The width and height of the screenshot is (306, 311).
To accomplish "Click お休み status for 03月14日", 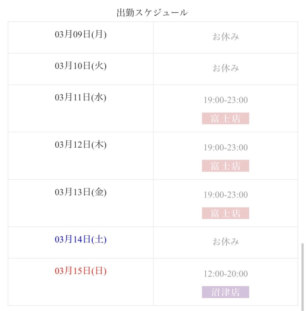I will [226, 242].
